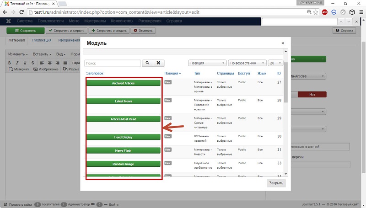
Task: Click the Сохранить и закрыть button
Action: 66,31
